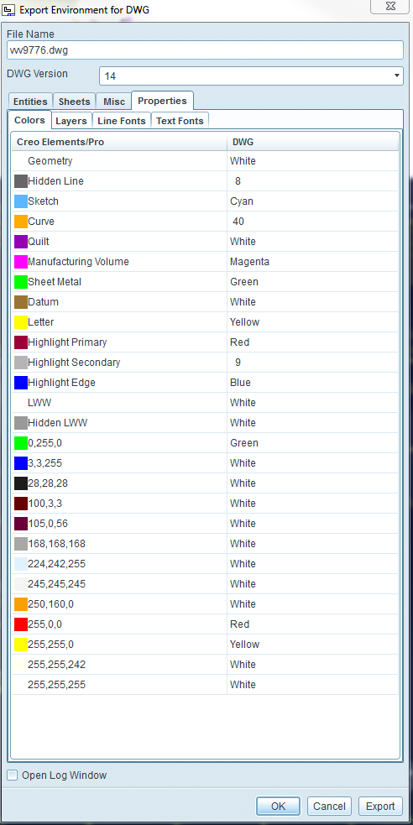Toggle the Open Log Window checkbox
413x825 pixels.
[x=13, y=775]
